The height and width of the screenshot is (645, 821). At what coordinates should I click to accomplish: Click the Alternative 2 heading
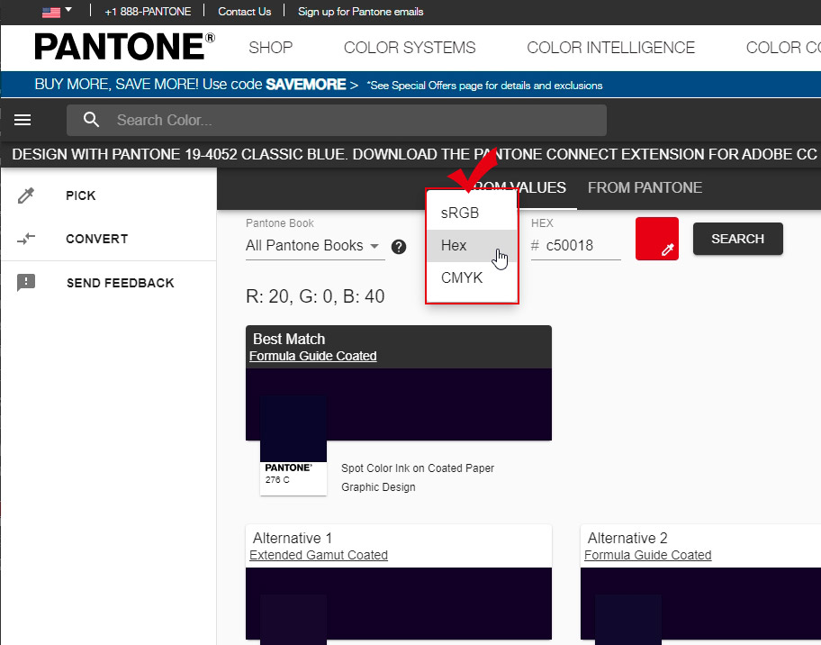pos(627,538)
